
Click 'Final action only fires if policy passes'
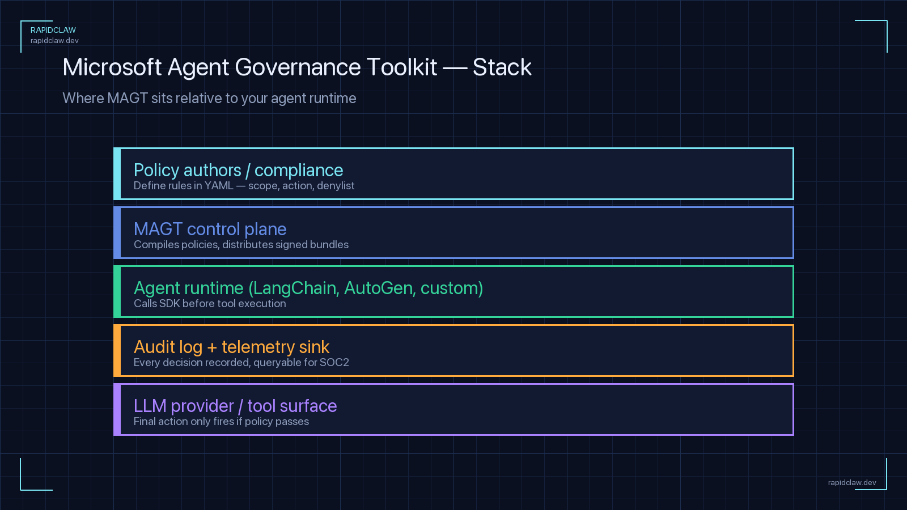click(x=221, y=422)
